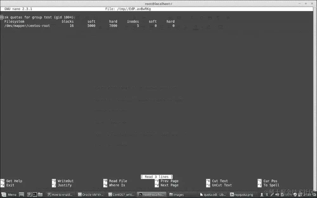Click the ^G Get Help shortcut label
The image size is (317, 198).
click(11, 181)
